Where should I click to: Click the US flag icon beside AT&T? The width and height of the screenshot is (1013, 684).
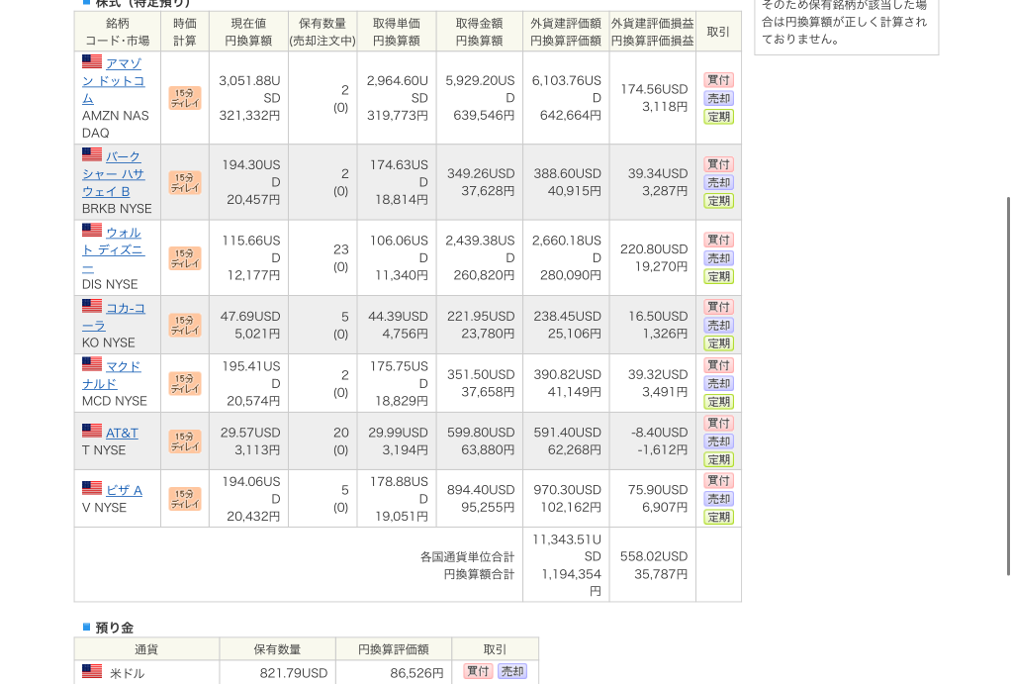point(92,431)
